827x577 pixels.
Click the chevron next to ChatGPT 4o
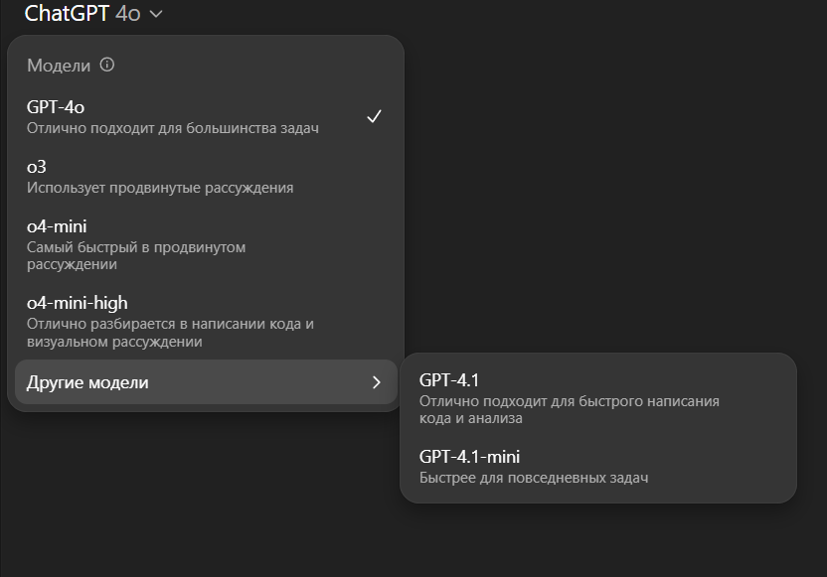click(x=156, y=14)
